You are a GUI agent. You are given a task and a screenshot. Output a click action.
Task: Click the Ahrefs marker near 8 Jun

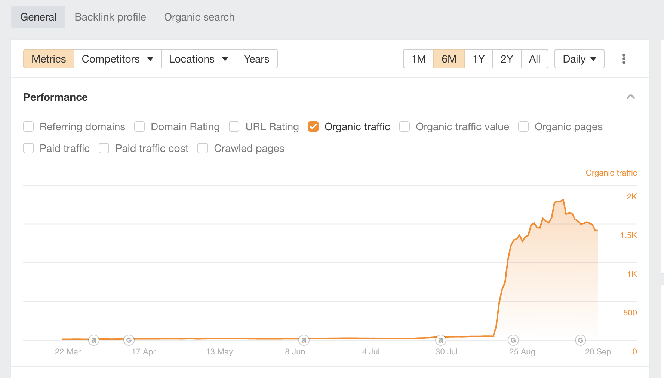click(x=304, y=340)
